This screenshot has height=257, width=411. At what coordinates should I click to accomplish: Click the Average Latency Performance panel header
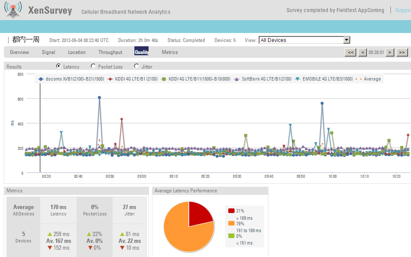(x=210, y=191)
